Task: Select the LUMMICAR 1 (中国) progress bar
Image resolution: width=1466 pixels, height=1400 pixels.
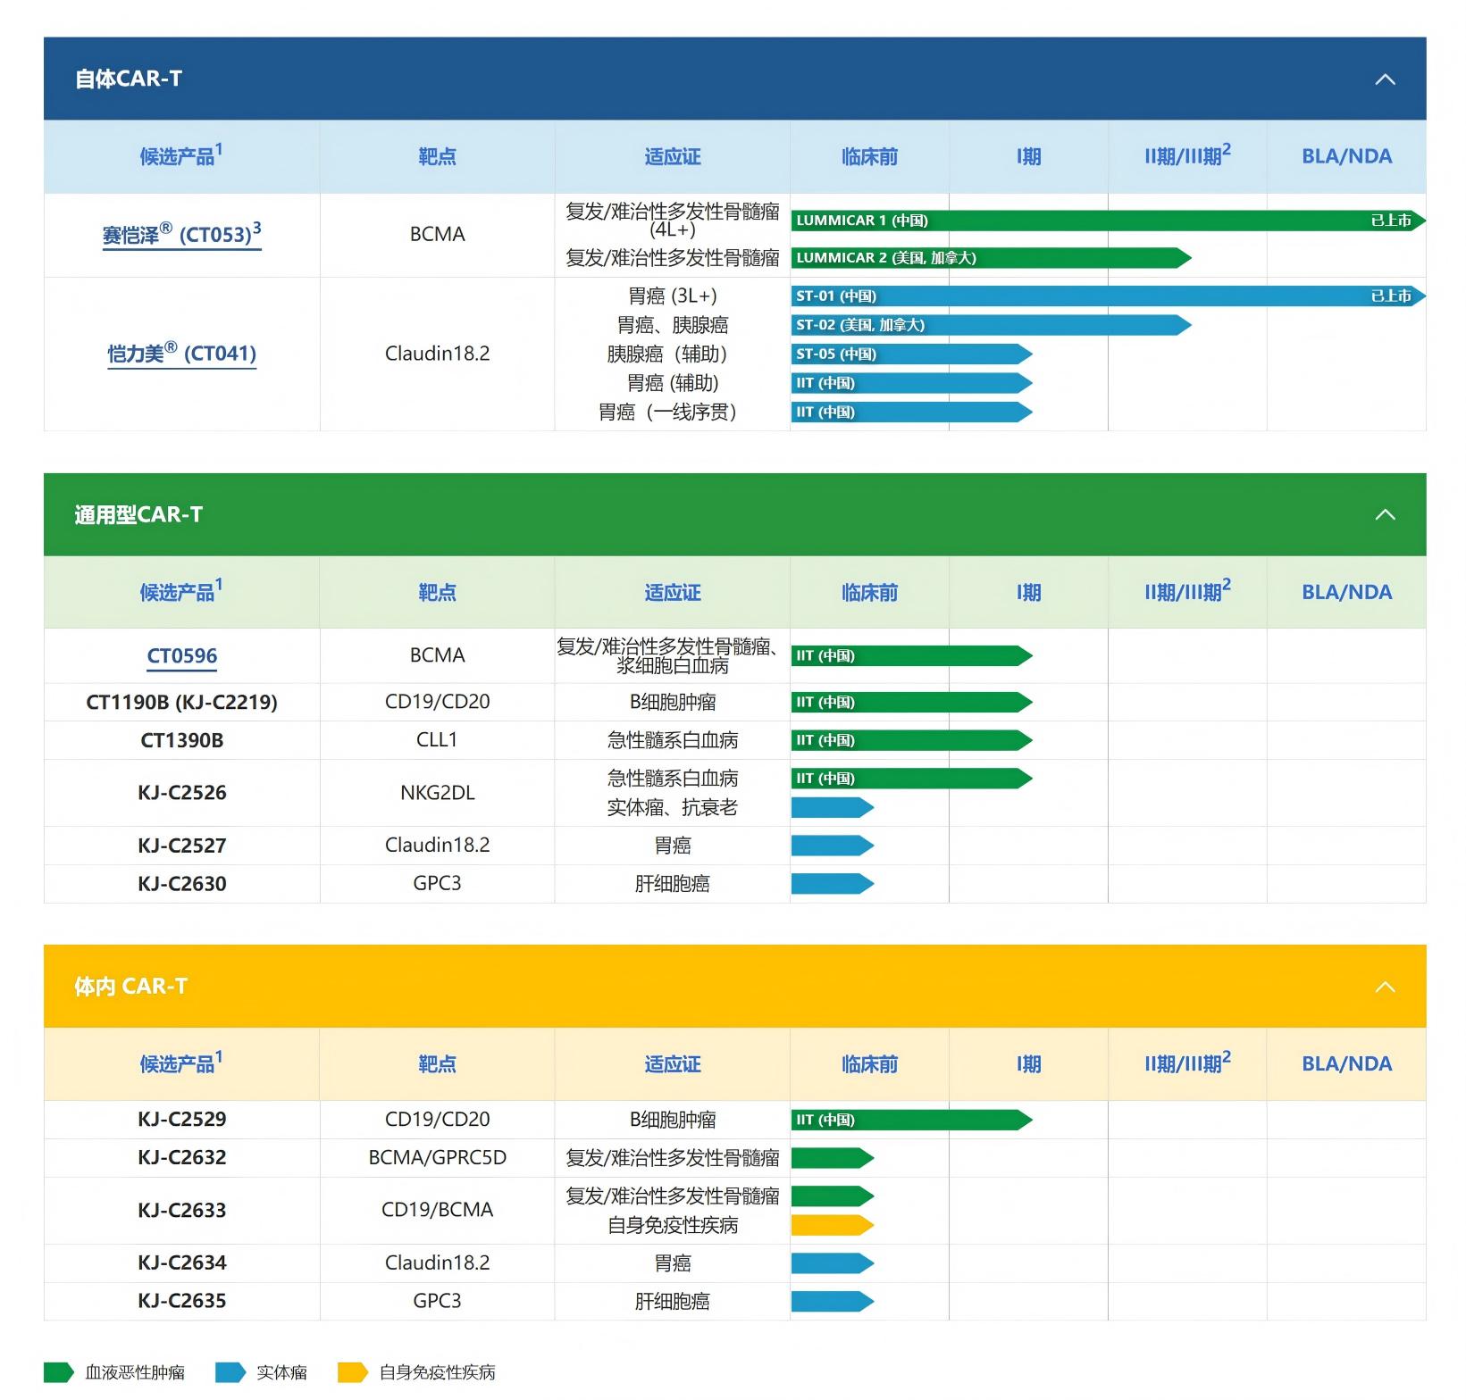Action: click(1109, 221)
